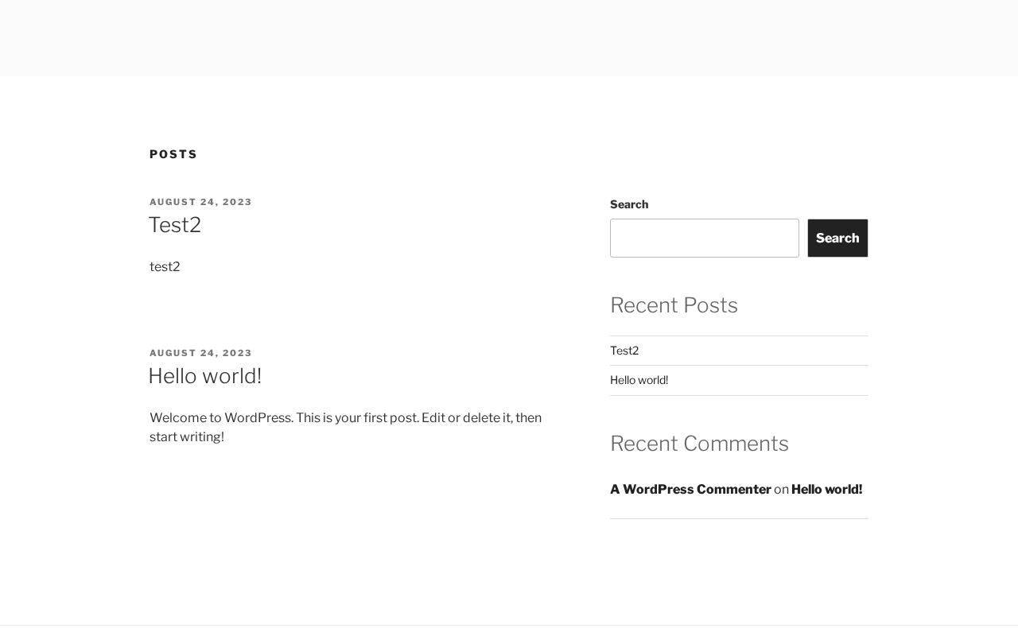Visit the A WordPress Commenter link
1018x636 pixels.
tap(690, 490)
